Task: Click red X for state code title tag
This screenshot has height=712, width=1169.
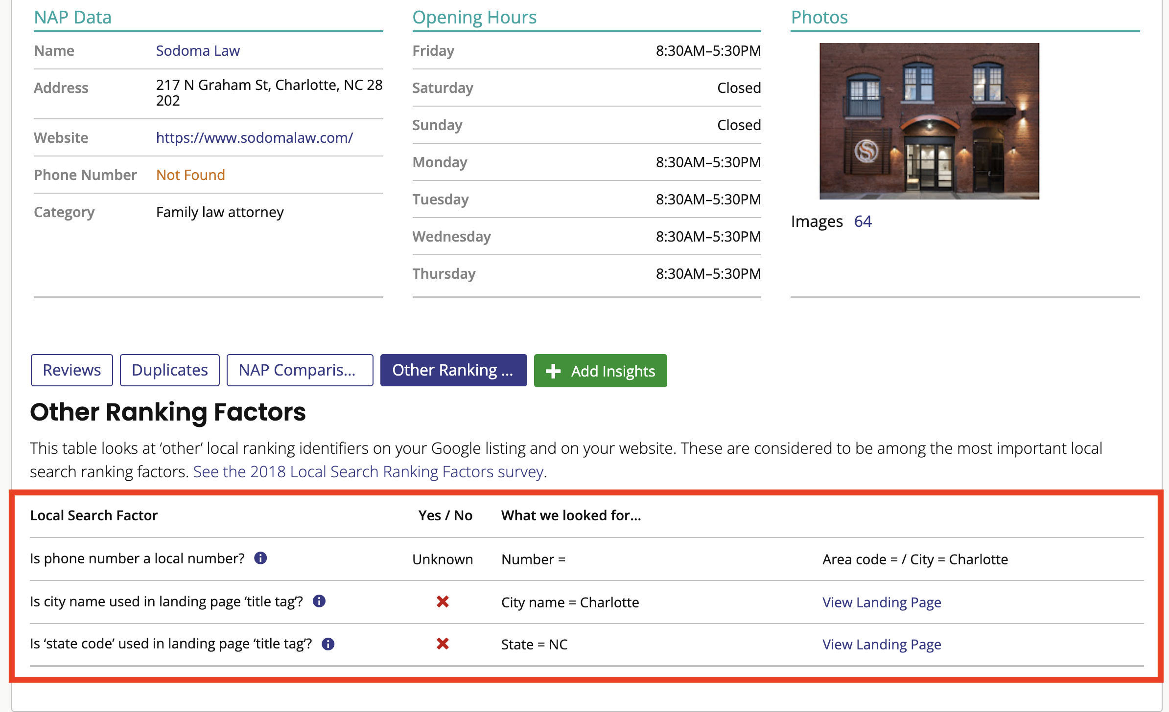Action: [443, 644]
